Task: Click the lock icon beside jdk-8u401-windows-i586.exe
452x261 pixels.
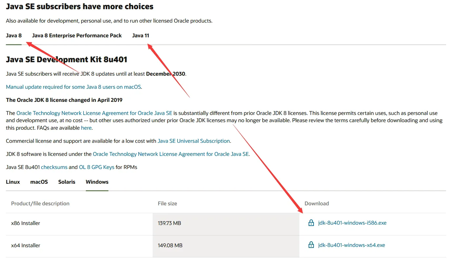Action: point(311,223)
